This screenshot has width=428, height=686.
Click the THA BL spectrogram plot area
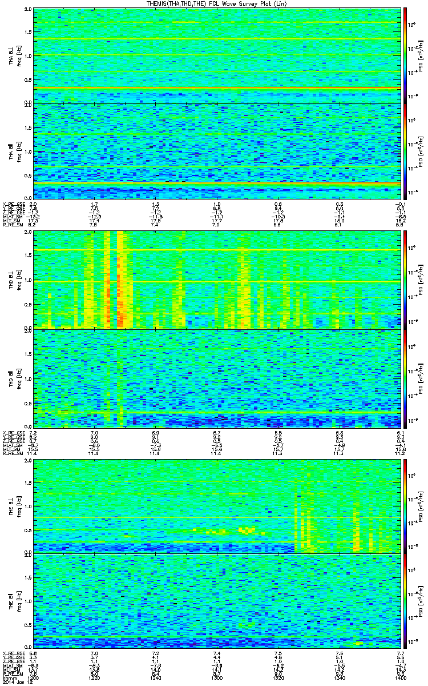coord(216,55)
